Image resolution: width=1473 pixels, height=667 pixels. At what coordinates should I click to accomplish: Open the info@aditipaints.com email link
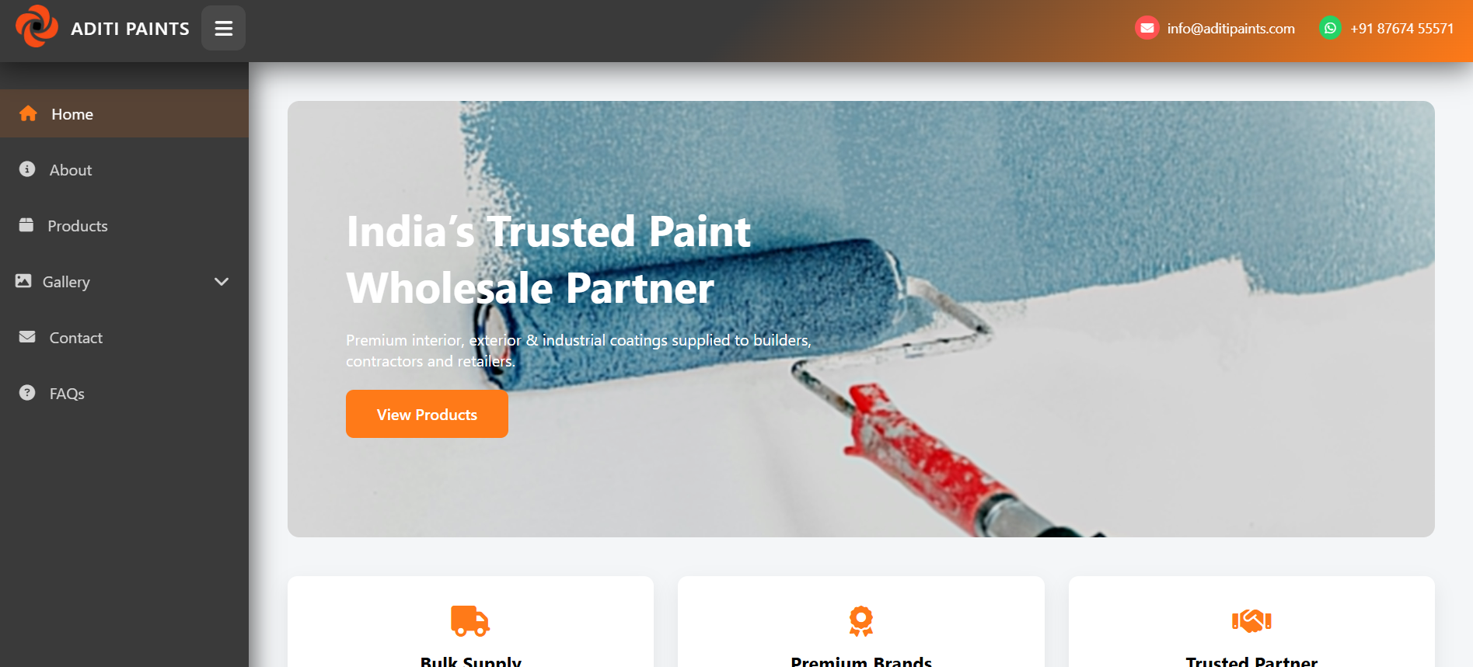[x=1230, y=29]
